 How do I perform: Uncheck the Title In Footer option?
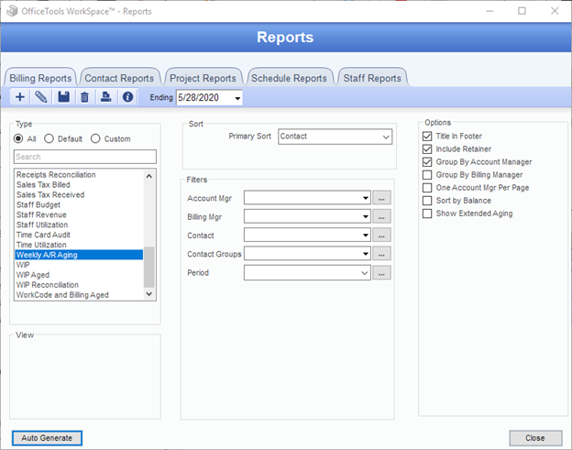pyautogui.click(x=427, y=137)
